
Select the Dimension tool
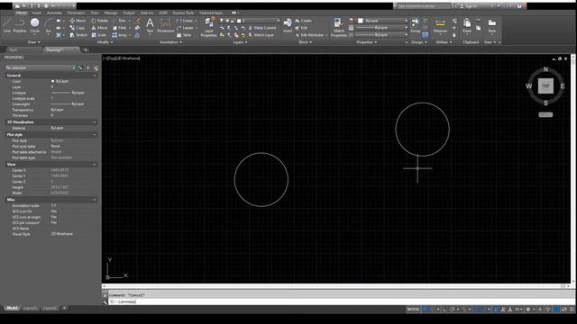click(166, 25)
